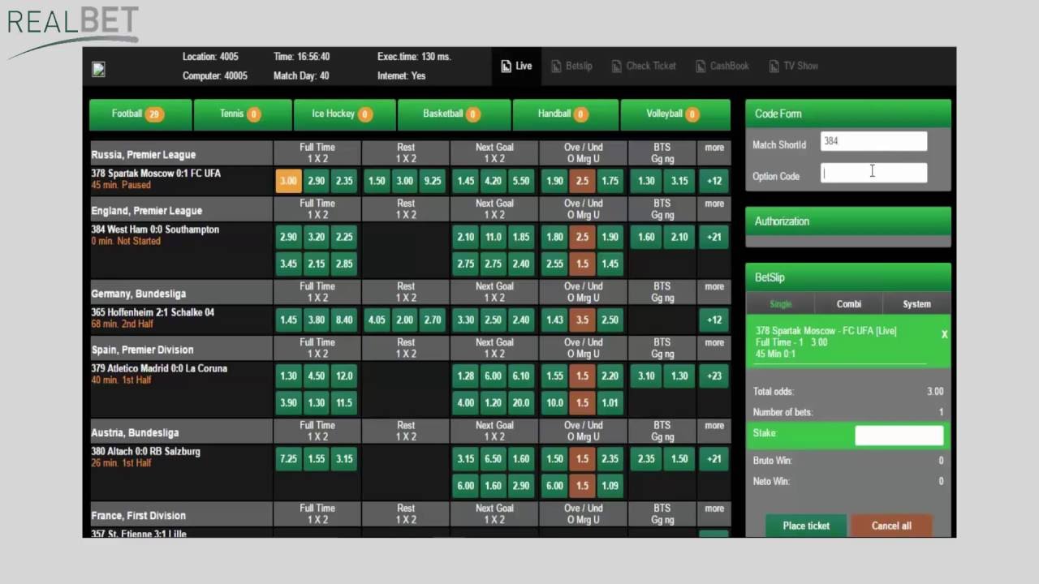Click the Option Code field
The height and width of the screenshot is (584, 1039).
873,173
